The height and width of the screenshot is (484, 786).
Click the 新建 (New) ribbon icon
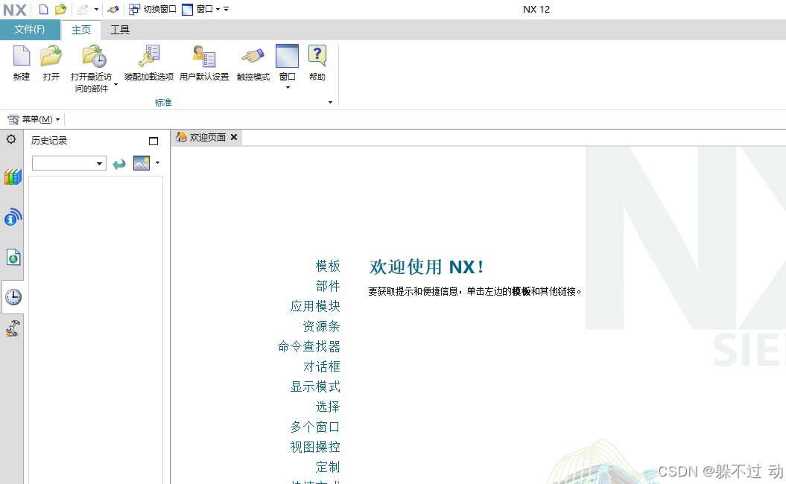pos(21,56)
